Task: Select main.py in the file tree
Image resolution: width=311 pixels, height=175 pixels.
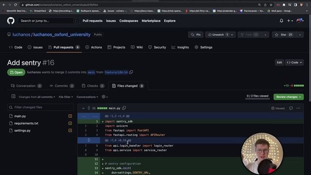Action: (x=20, y=116)
